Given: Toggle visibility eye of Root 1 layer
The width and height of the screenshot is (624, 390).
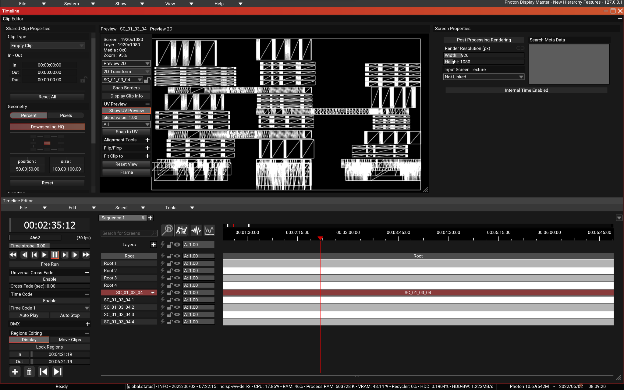Looking at the screenshot, I should pyautogui.click(x=177, y=263).
